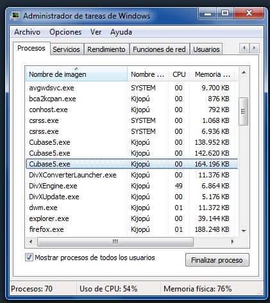Click the horizontal scrollbar thumb
The width and height of the screenshot is (270, 303).
click(115, 242)
